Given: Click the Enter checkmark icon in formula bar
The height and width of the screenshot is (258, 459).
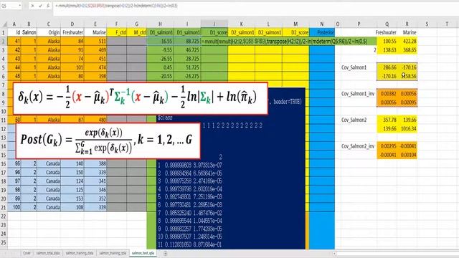Looking at the screenshot, I should [40, 6].
